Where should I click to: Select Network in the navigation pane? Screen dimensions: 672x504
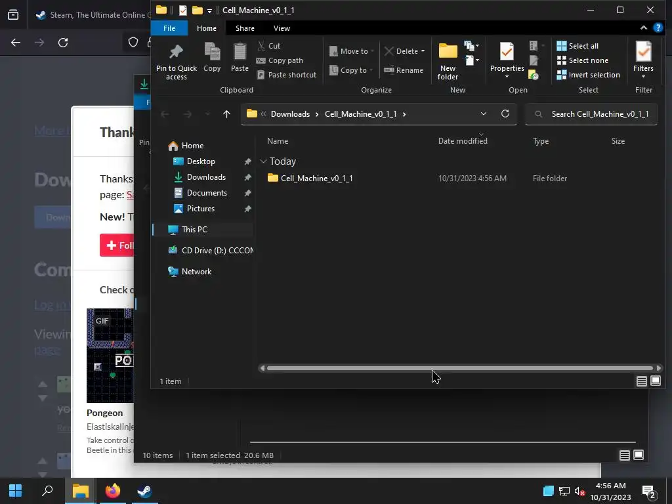[190, 272]
